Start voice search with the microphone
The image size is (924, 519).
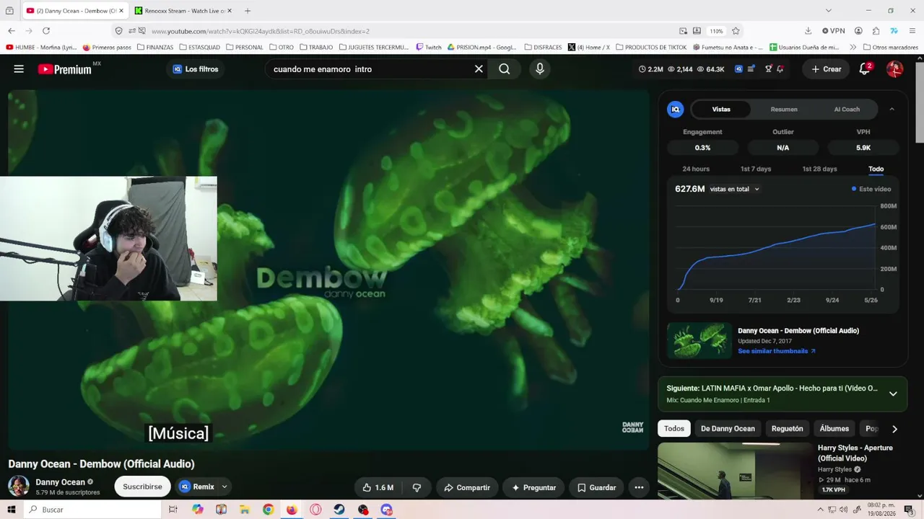[539, 69]
